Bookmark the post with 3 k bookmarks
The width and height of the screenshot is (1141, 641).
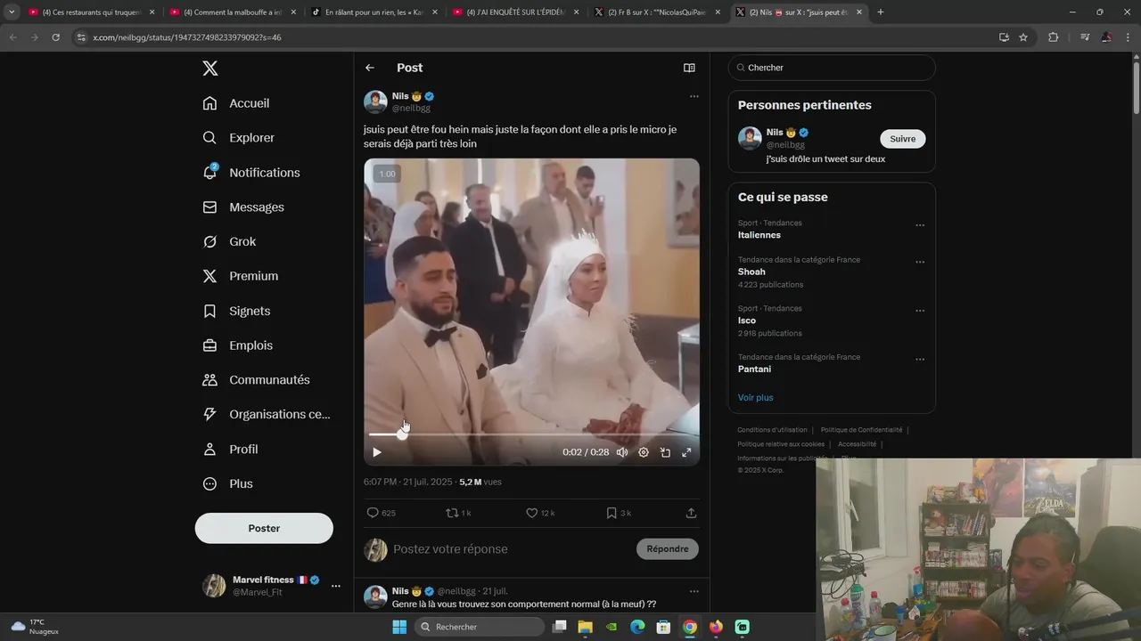619,513
